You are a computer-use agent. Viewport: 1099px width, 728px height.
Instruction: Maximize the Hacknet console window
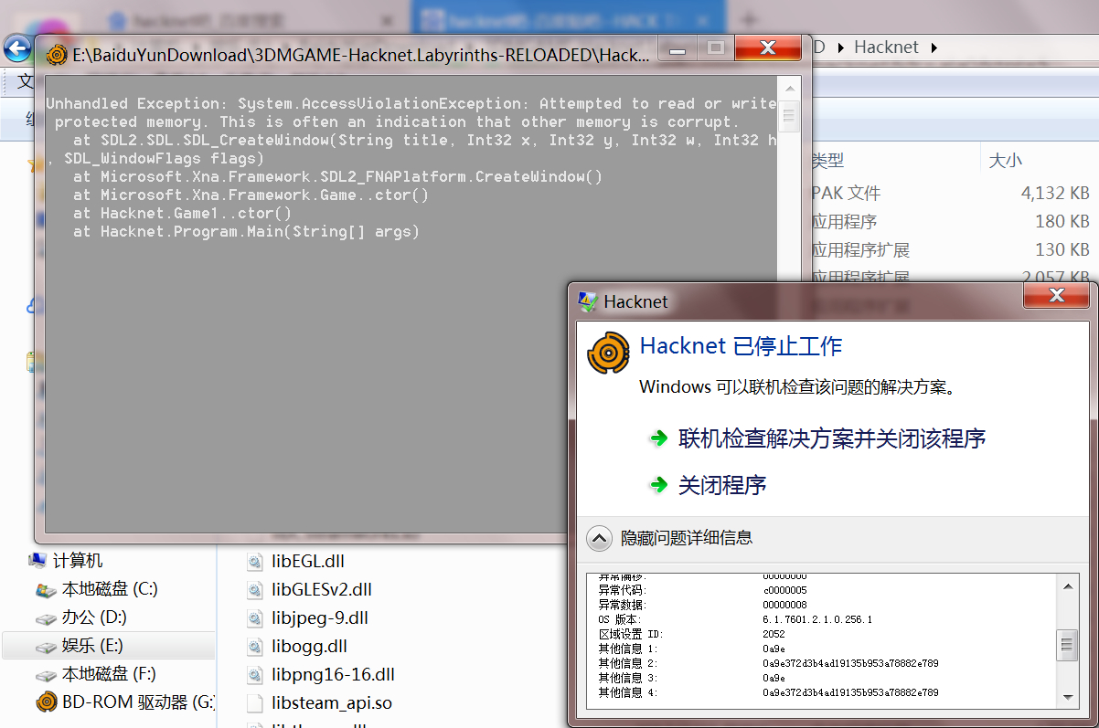pyautogui.click(x=717, y=47)
